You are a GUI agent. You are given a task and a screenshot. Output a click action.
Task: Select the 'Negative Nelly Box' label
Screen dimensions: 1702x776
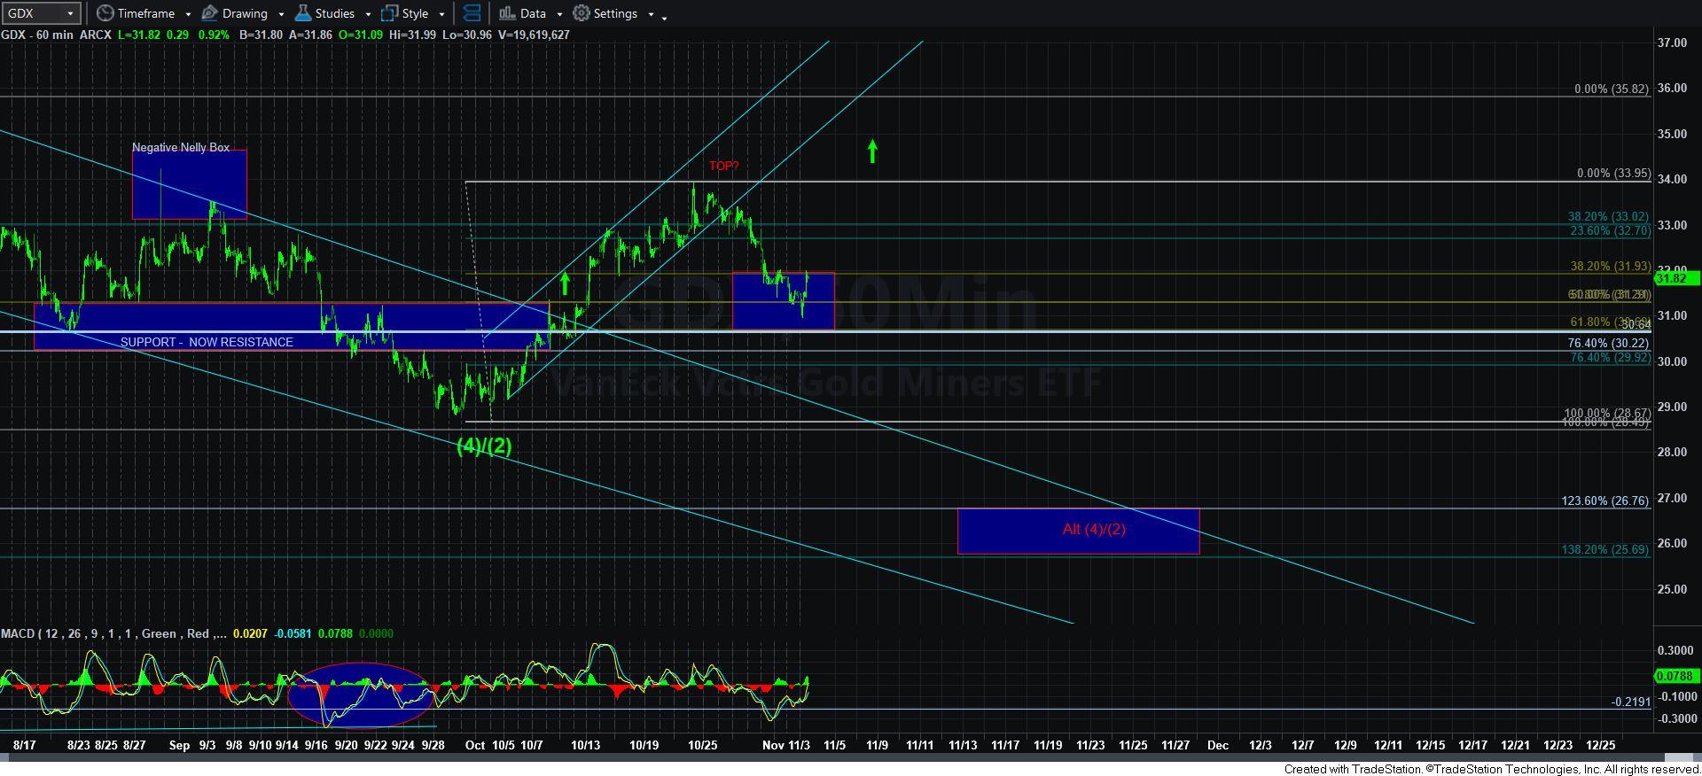181,147
